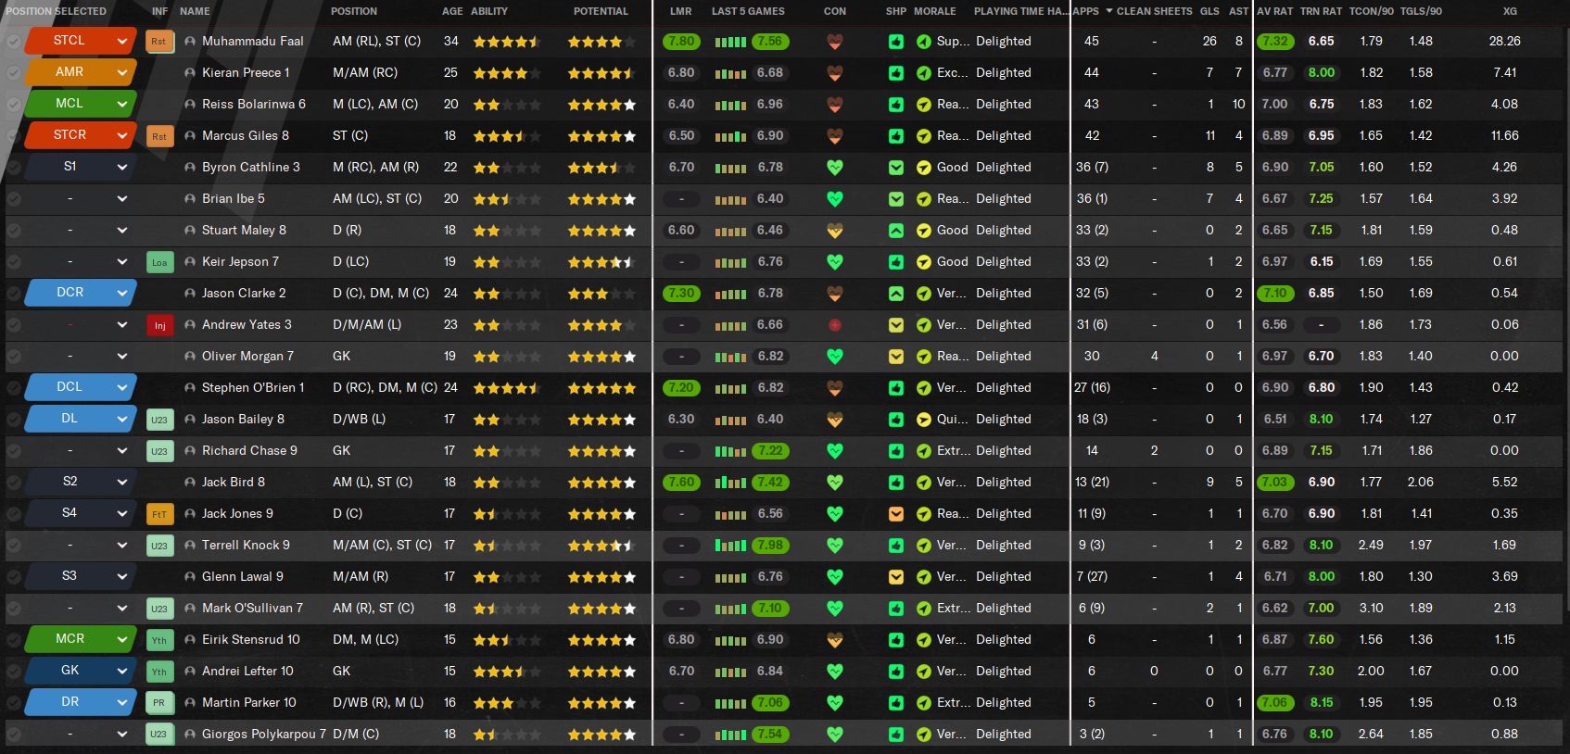Open Mark O'Sullivan 7's player profile

253,609
